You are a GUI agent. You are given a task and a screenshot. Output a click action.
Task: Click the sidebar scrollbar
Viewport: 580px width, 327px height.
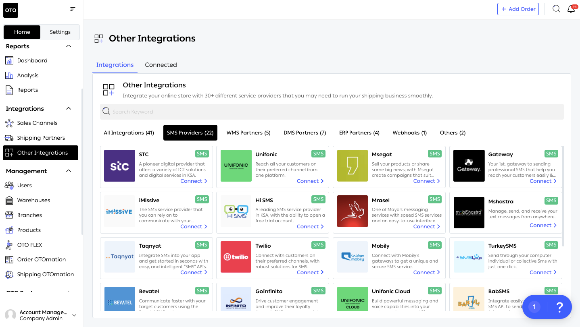(x=82, y=161)
